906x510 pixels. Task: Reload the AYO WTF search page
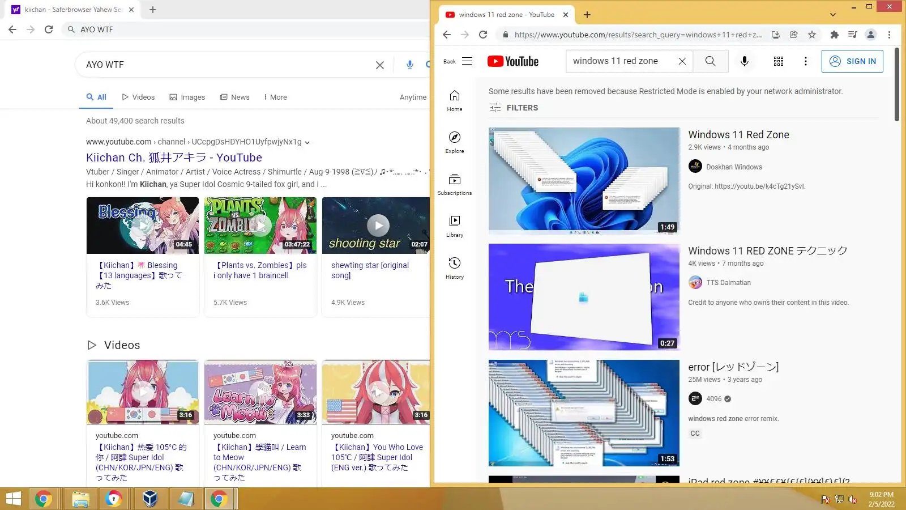(49, 29)
